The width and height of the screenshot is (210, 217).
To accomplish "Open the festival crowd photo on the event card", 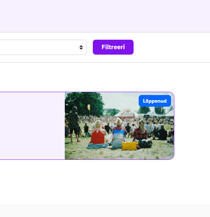I will click(x=119, y=126).
